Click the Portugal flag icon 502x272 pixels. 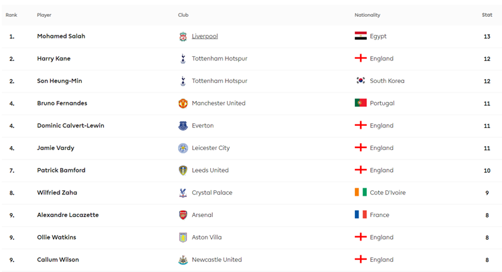tap(361, 103)
